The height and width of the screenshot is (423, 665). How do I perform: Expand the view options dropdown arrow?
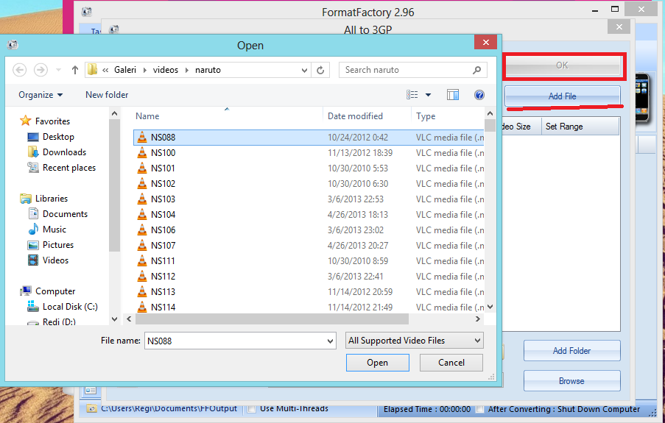pyautogui.click(x=429, y=95)
